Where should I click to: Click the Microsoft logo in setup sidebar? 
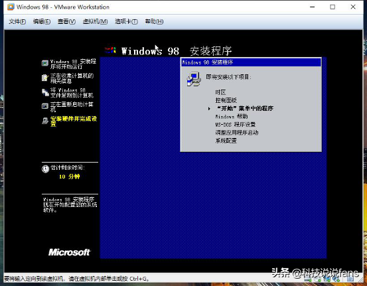coord(69,252)
